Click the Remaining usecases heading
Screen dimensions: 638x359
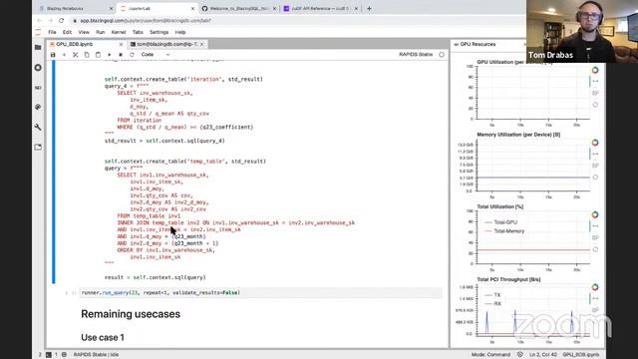(x=131, y=314)
